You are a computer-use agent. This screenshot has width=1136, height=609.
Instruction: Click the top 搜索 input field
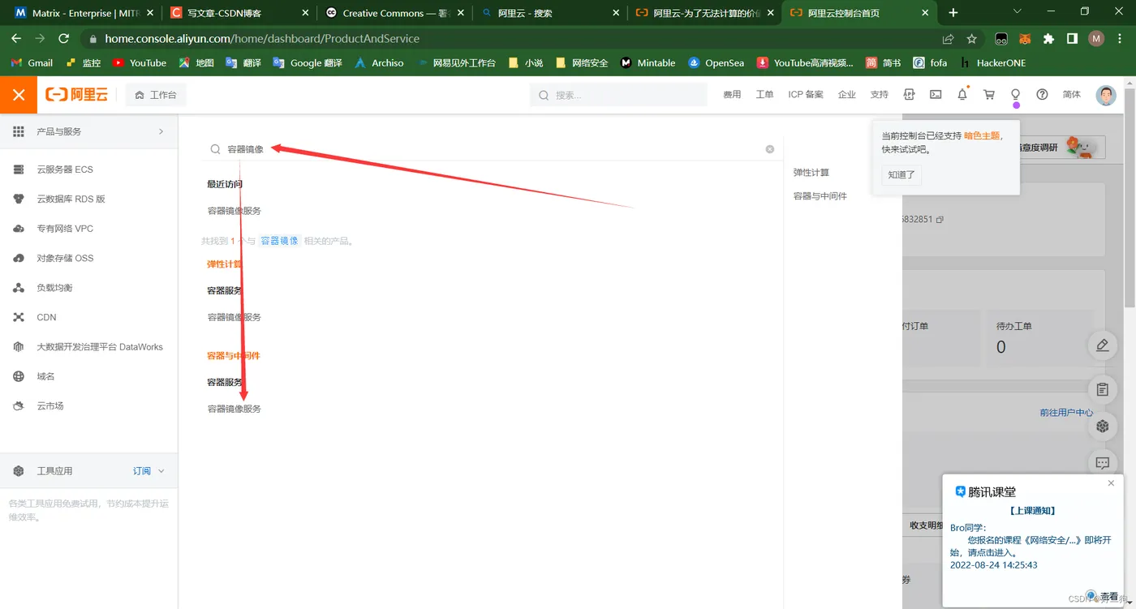click(619, 95)
